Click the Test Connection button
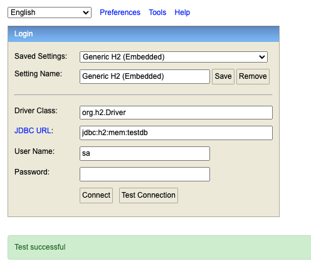The width and height of the screenshot is (311, 274). pos(149,195)
